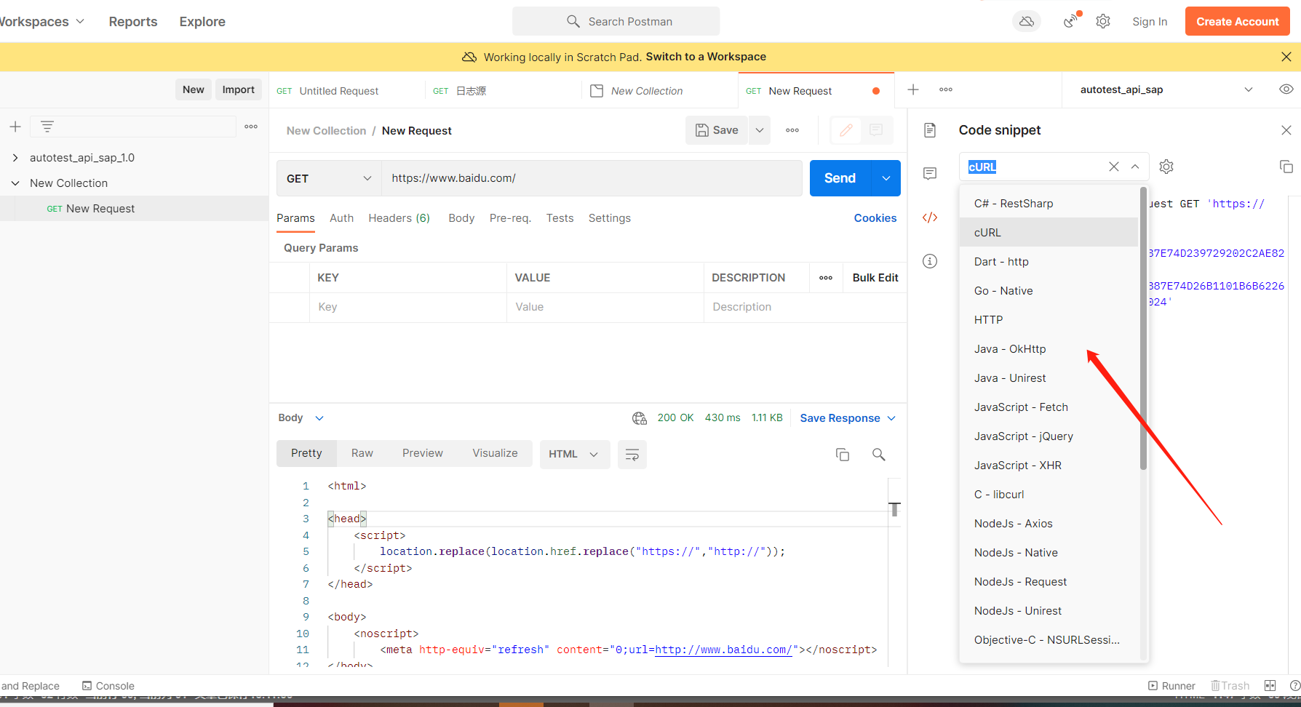Image resolution: width=1301 pixels, height=707 pixels.
Task: Copy the code snippet to clipboard
Action: point(1286,167)
